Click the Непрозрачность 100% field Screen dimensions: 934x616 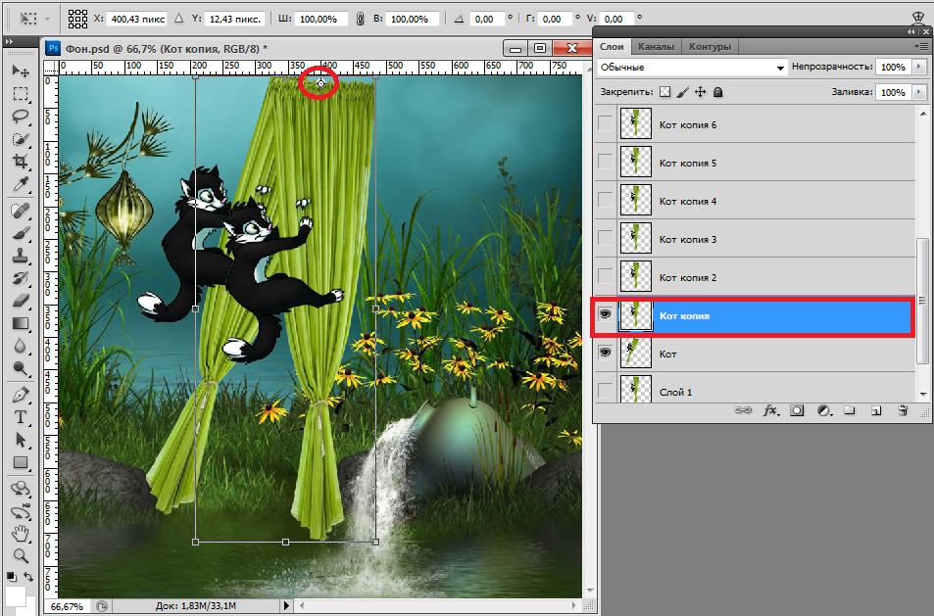click(x=894, y=67)
